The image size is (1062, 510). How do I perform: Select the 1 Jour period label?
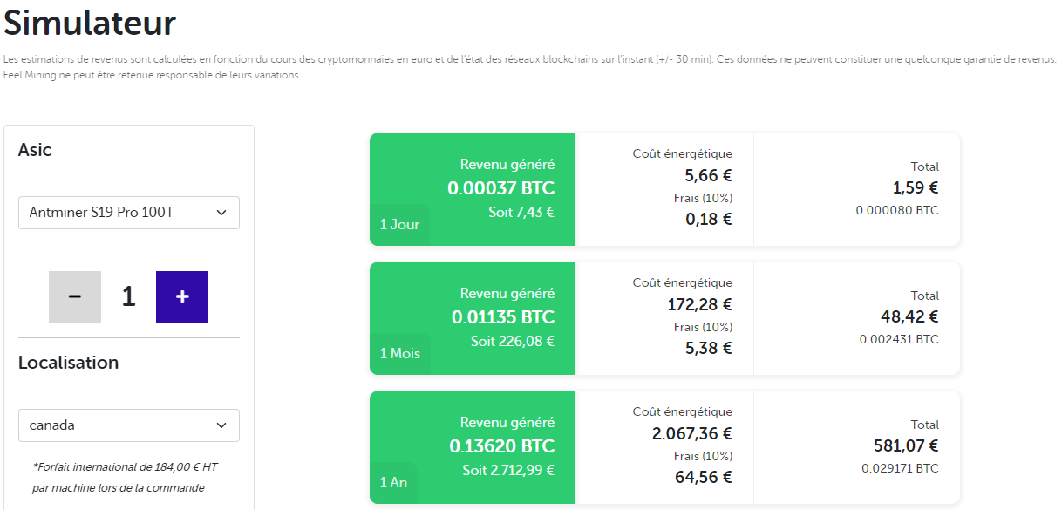[399, 224]
